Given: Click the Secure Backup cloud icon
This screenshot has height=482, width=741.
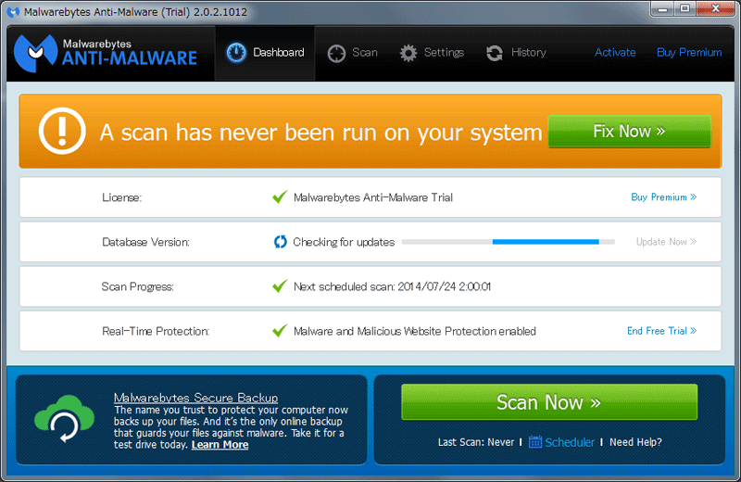Looking at the screenshot, I should [x=64, y=419].
